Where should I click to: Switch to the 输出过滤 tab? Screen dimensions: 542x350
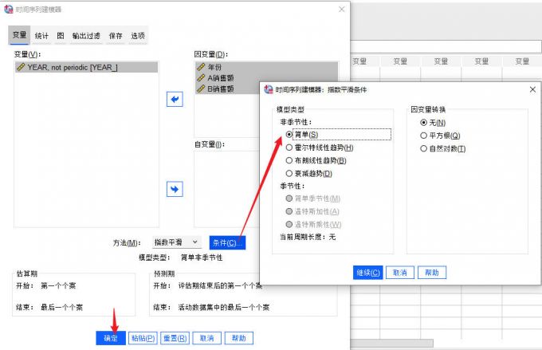click(x=86, y=35)
